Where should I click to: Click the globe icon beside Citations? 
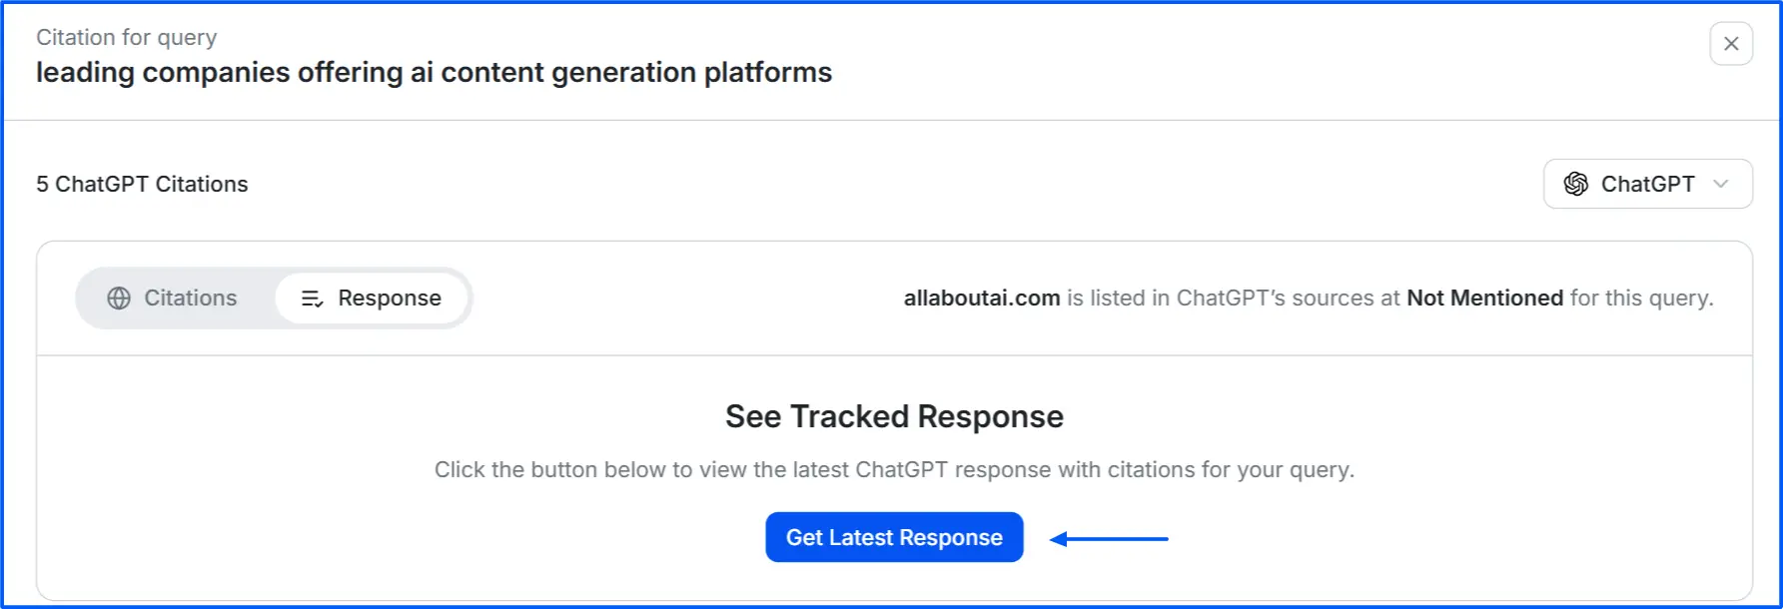coord(119,298)
